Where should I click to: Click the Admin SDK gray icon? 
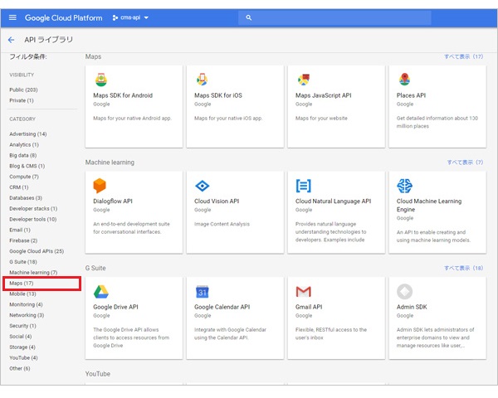click(405, 291)
